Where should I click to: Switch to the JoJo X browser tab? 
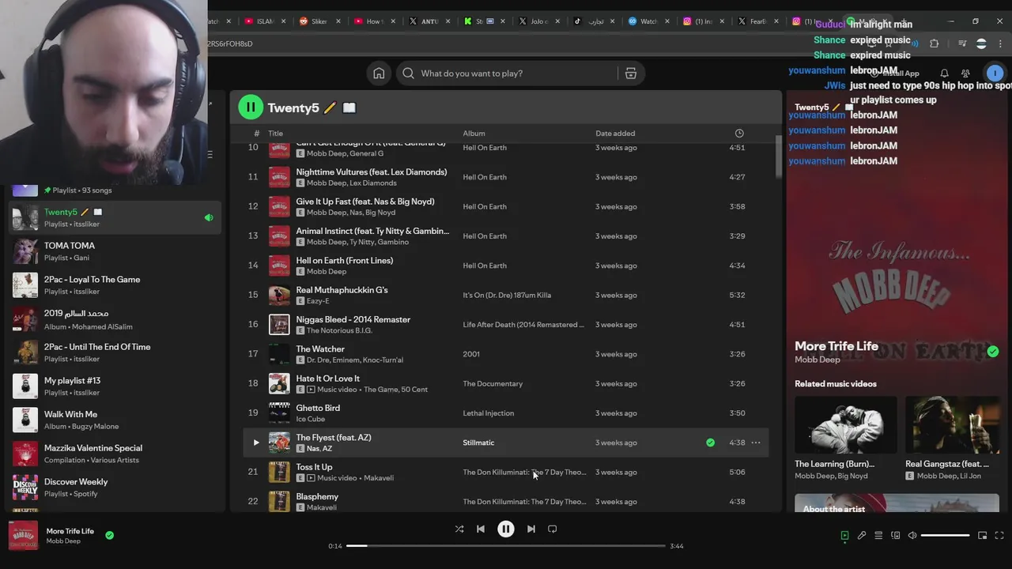[538, 21]
